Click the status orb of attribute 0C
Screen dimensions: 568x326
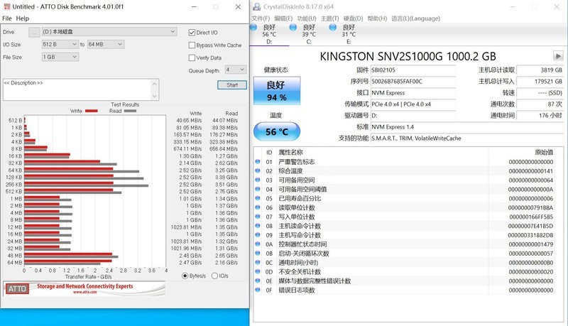(258, 262)
